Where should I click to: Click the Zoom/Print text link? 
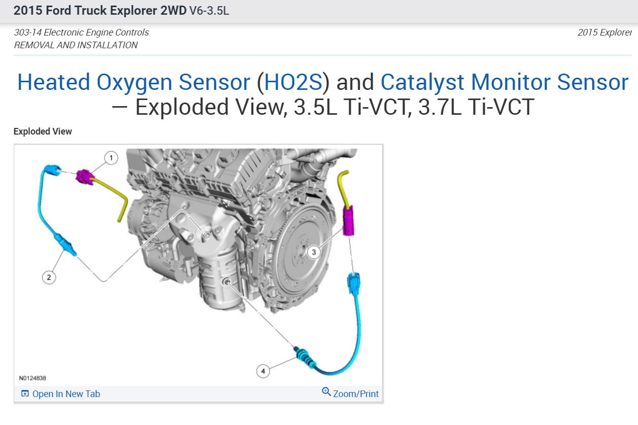(x=356, y=394)
